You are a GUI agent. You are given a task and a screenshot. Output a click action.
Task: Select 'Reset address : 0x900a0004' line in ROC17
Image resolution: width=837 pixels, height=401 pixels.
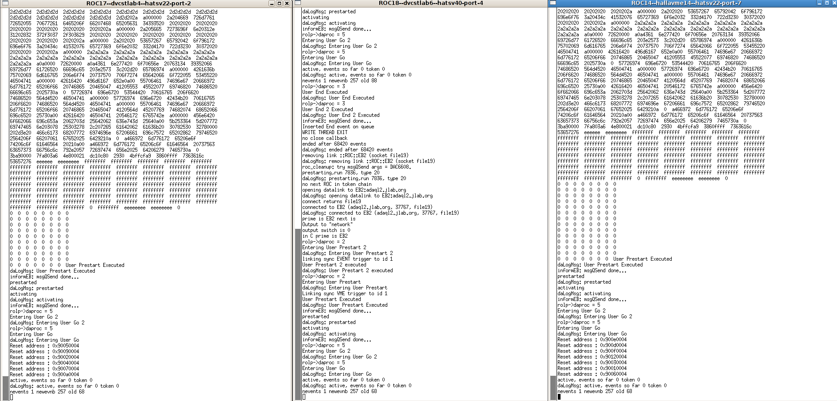[x=44, y=374]
